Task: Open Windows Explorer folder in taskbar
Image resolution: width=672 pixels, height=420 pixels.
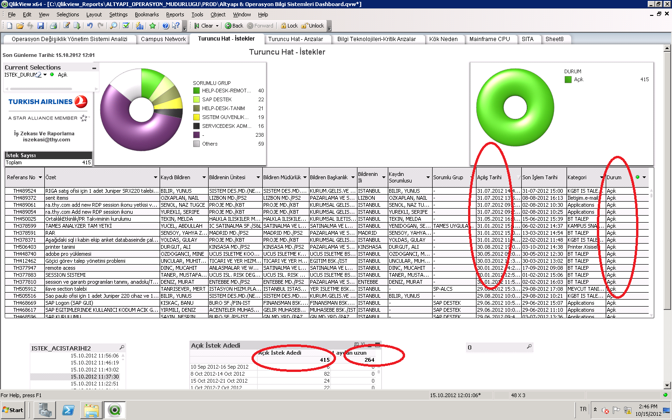Action: pyautogui.click(x=91, y=410)
